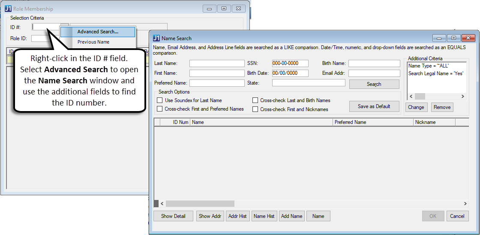
Task: Click results grid horizontal scrollbar thumb
Action: 200,203
